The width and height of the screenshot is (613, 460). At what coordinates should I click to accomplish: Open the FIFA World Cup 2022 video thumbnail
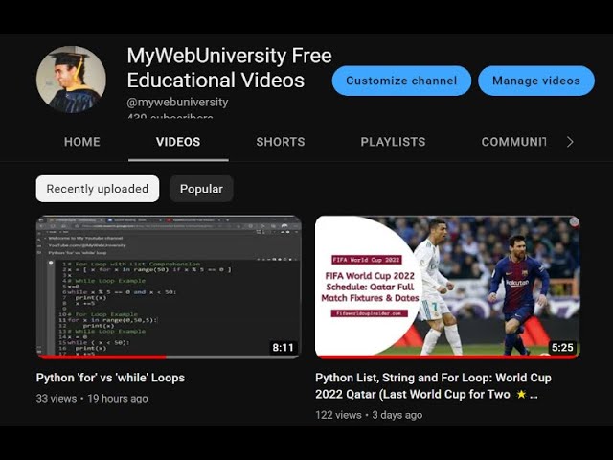coord(447,287)
